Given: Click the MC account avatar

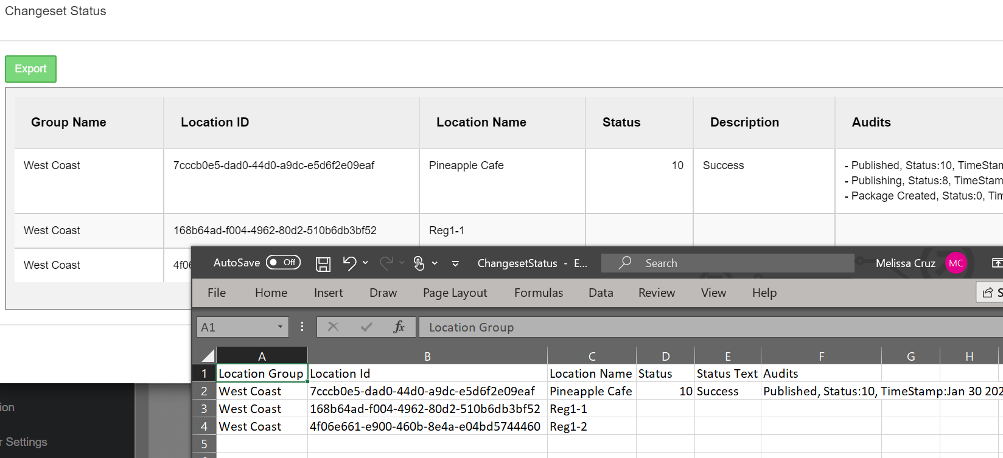Looking at the screenshot, I should click(956, 263).
